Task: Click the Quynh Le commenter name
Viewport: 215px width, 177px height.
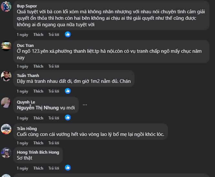Action: [x=26, y=102]
